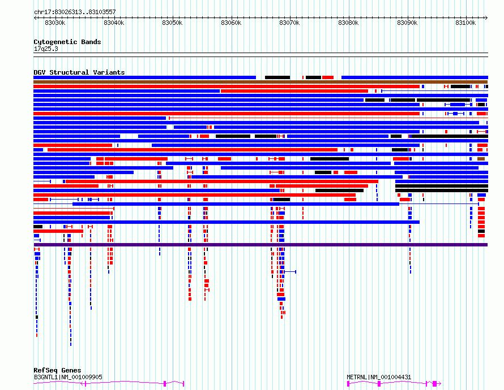Click the B3GNTL1 magenta gene model glyph
Image resolution: width=504 pixels, height=390 pixels.
click(109, 383)
